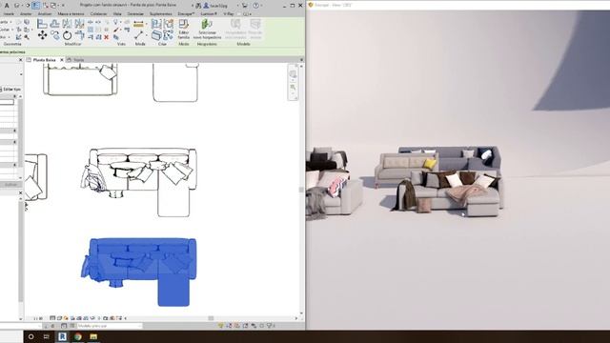Screen dimensions: 610x343
Task: Click the Editar tipo button in properties
Action: point(11,89)
